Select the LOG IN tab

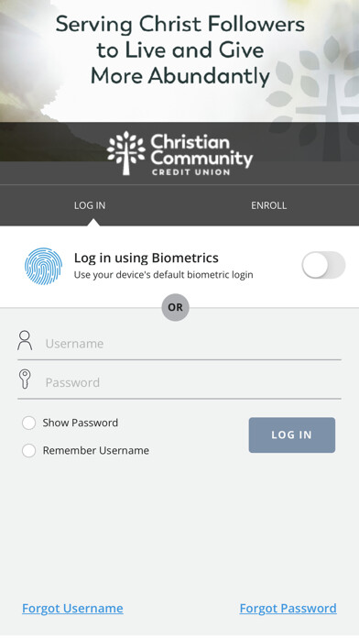pos(90,205)
